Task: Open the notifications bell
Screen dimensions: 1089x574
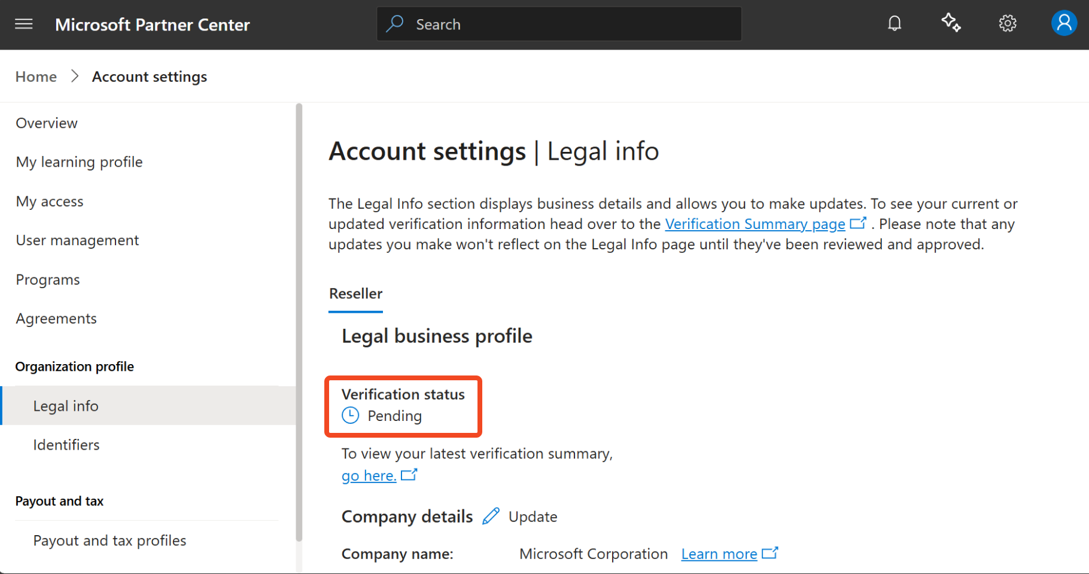Action: click(x=895, y=24)
